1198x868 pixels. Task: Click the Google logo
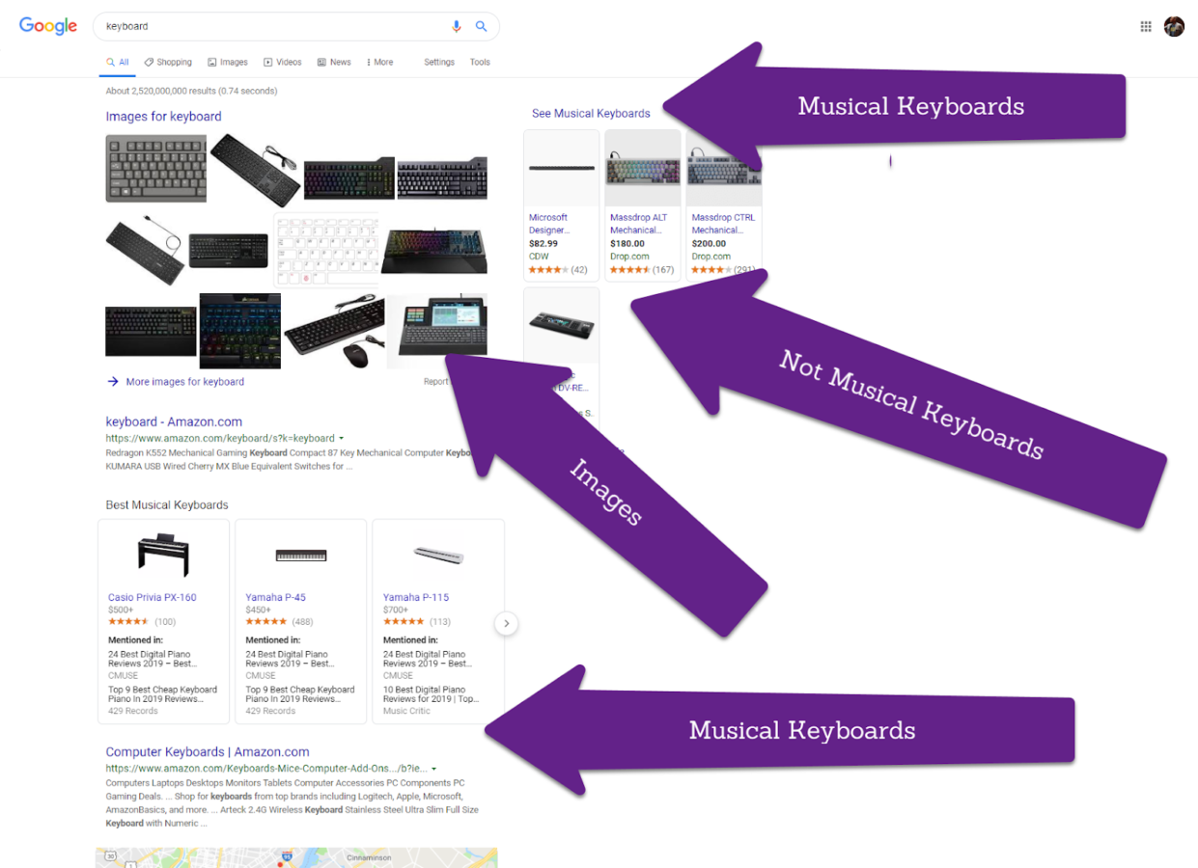(x=48, y=26)
